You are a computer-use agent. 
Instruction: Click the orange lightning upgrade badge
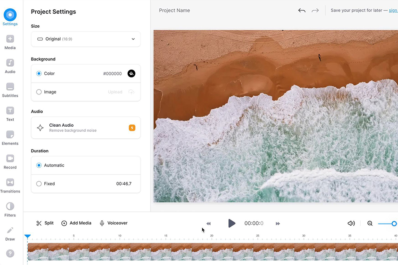(x=132, y=128)
